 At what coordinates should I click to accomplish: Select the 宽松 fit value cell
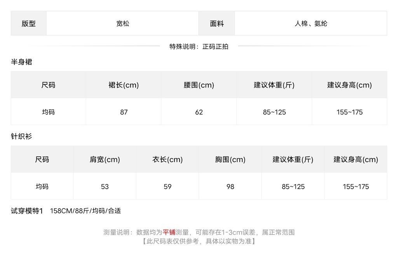click(122, 23)
